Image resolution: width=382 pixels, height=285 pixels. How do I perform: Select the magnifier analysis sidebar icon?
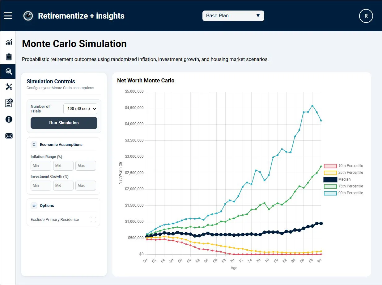(9, 72)
